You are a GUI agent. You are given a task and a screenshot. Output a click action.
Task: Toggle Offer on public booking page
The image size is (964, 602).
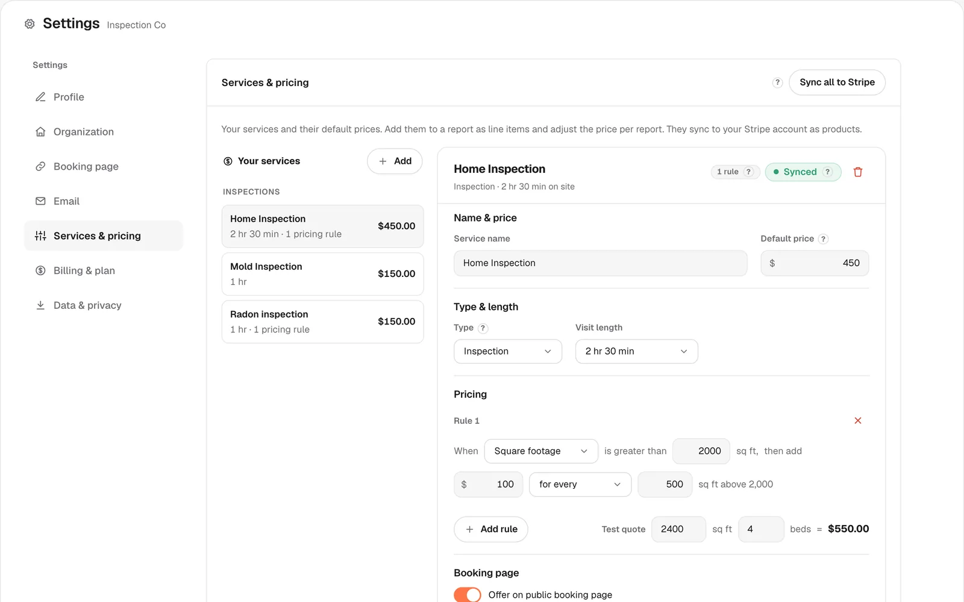[468, 595]
